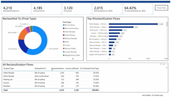
Task: Click Rate Confirmation cell in table
Action: click(x=42, y=76)
